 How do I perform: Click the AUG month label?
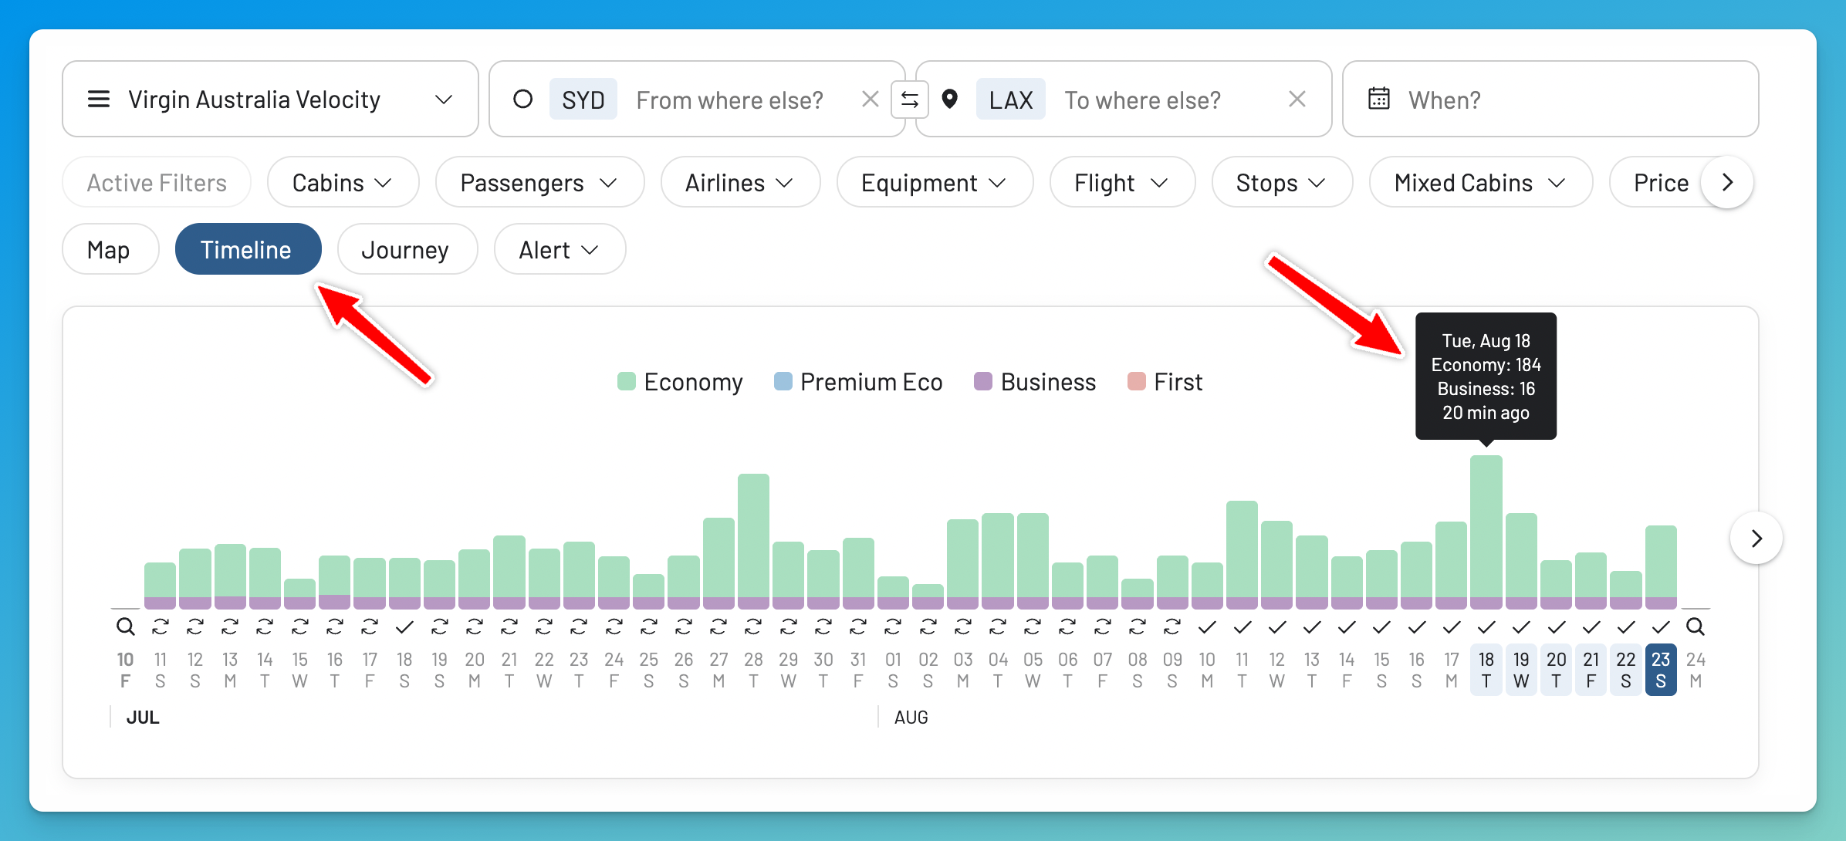(911, 718)
